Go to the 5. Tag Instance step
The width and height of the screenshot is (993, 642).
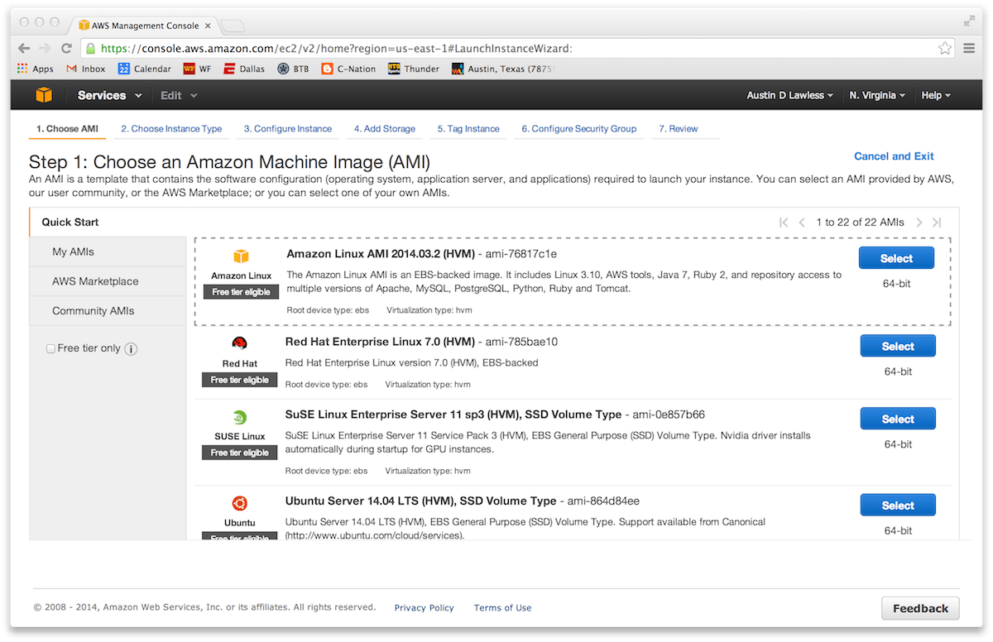coord(468,129)
